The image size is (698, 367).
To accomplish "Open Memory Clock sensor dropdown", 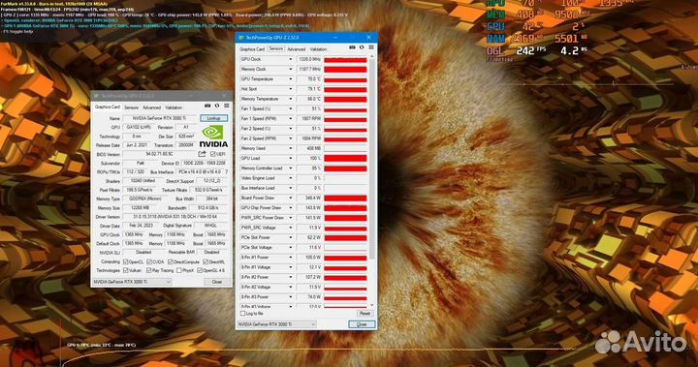I will coord(291,70).
